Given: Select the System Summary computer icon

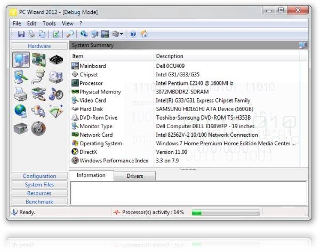Looking at the screenshot, I should (21, 60).
